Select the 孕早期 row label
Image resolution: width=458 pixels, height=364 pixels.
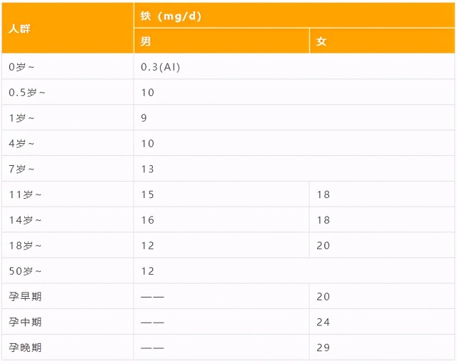(x=25, y=297)
